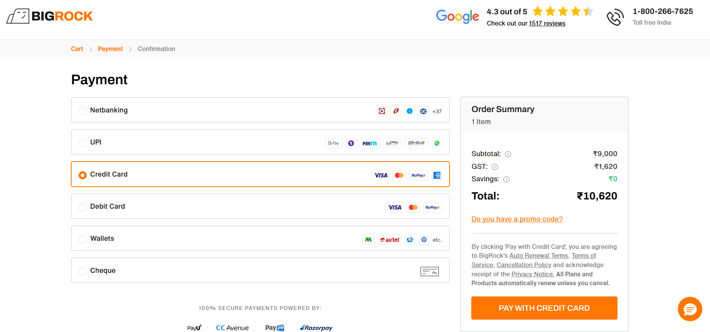Select the Wallets radio button
This screenshot has height=332, width=710.
pos(82,240)
